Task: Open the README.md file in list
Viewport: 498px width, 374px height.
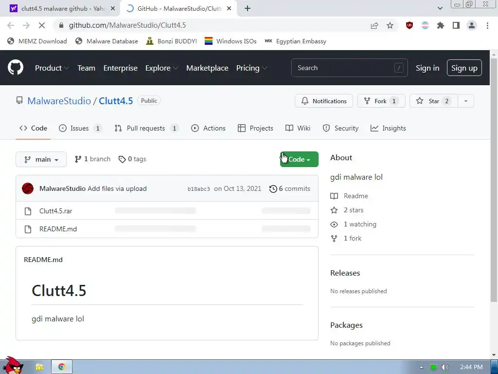Action: tap(58, 229)
